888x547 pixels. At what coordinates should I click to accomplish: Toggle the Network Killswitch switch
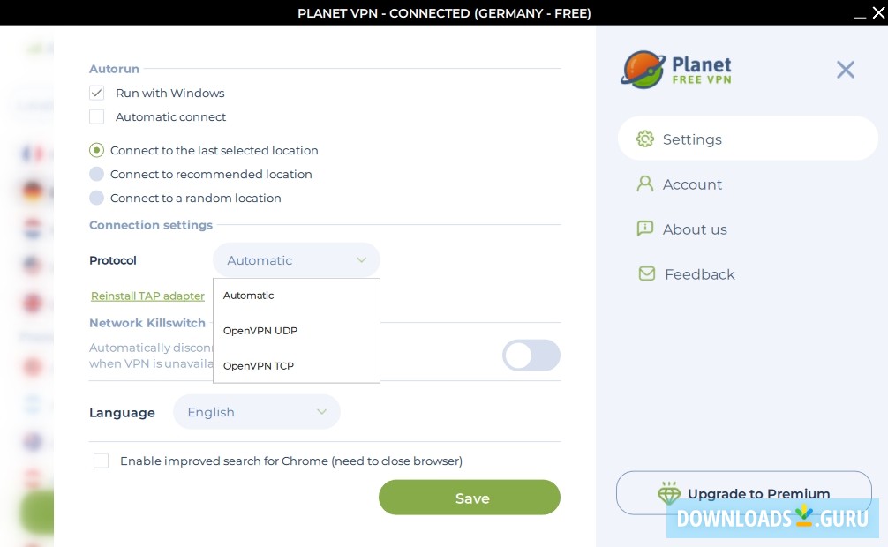531,356
